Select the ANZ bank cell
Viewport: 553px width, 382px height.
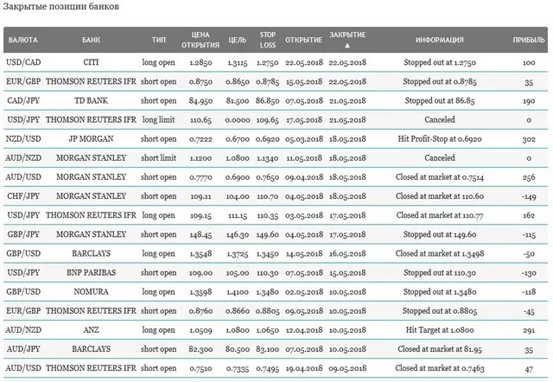tap(91, 330)
